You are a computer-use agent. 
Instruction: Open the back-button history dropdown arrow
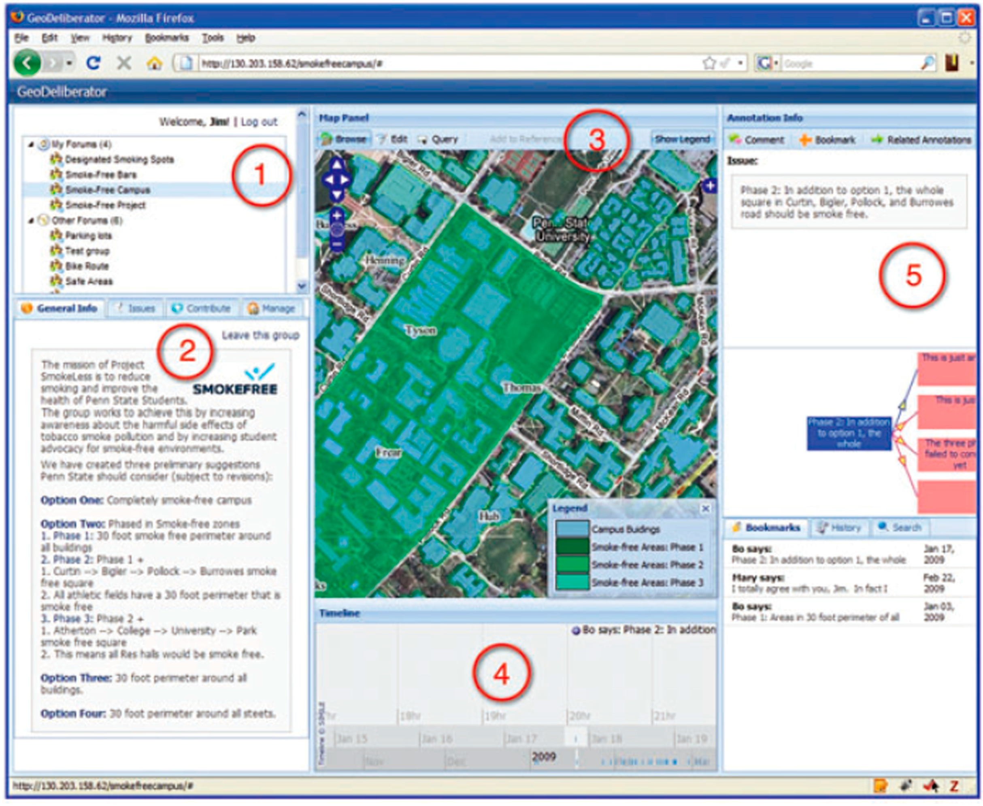point(69,63)
